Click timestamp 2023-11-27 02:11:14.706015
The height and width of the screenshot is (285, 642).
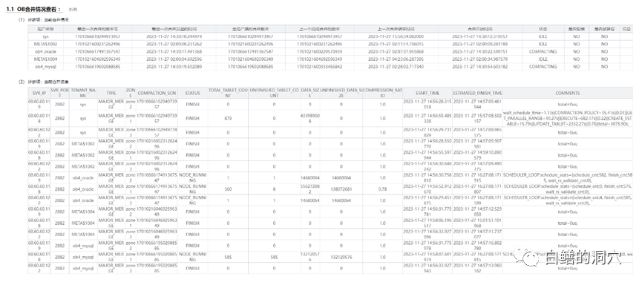[x=396, y=44]
